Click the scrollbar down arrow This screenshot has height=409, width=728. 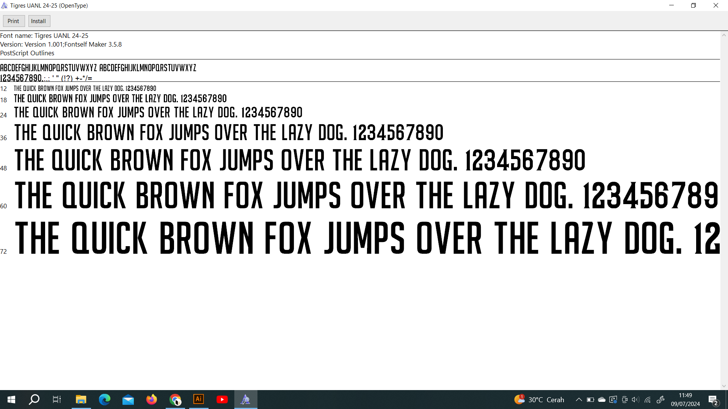point(724,386)
